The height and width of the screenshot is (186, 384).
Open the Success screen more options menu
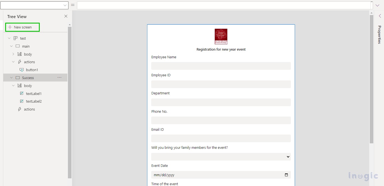[x=59, y=78]
